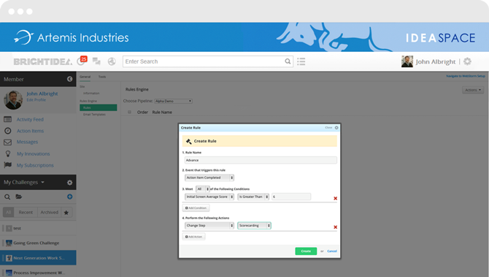
Task: Select the All challenges filter tab
Action: coord(9,213)
